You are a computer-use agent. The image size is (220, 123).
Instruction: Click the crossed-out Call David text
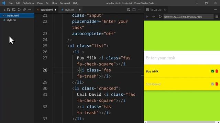[x=153, y=84]
